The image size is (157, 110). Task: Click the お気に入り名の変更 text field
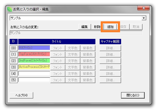76,33
